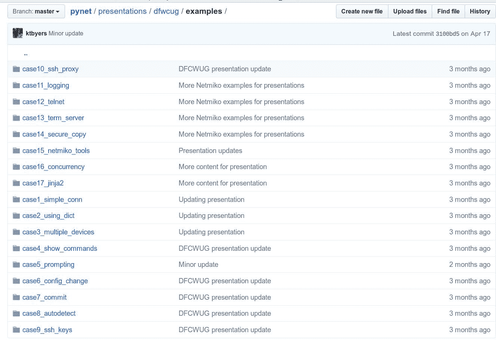Open Minor update commit in case5_prompting row

point(198,265)
